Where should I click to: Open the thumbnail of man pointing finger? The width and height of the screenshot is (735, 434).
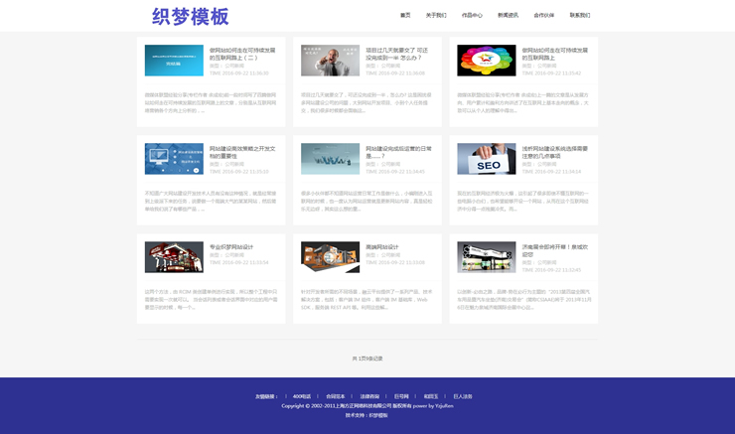click(330, 61)
